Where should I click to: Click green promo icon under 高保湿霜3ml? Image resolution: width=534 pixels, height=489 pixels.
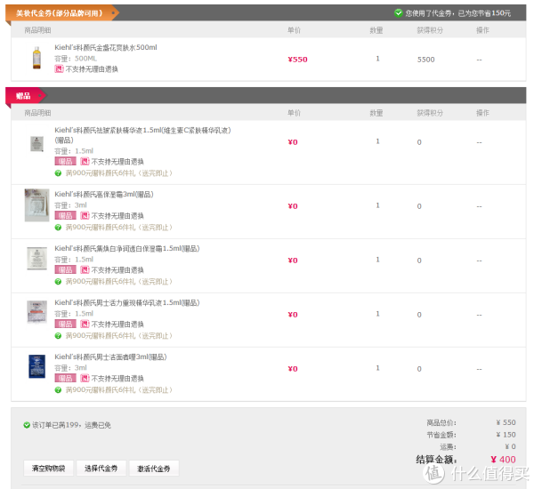pyautogui.click(x=58, y=228)
